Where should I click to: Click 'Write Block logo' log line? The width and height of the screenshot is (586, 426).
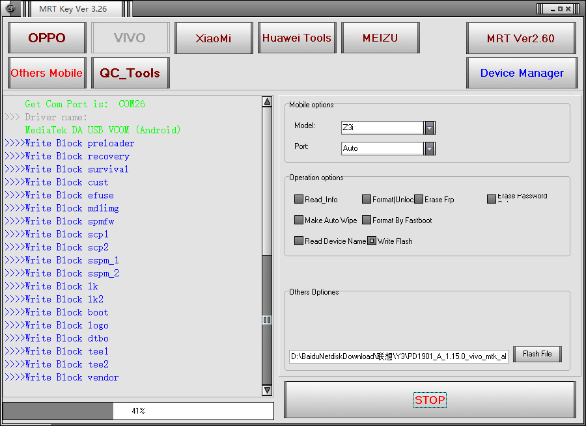[x=57, y=326]
